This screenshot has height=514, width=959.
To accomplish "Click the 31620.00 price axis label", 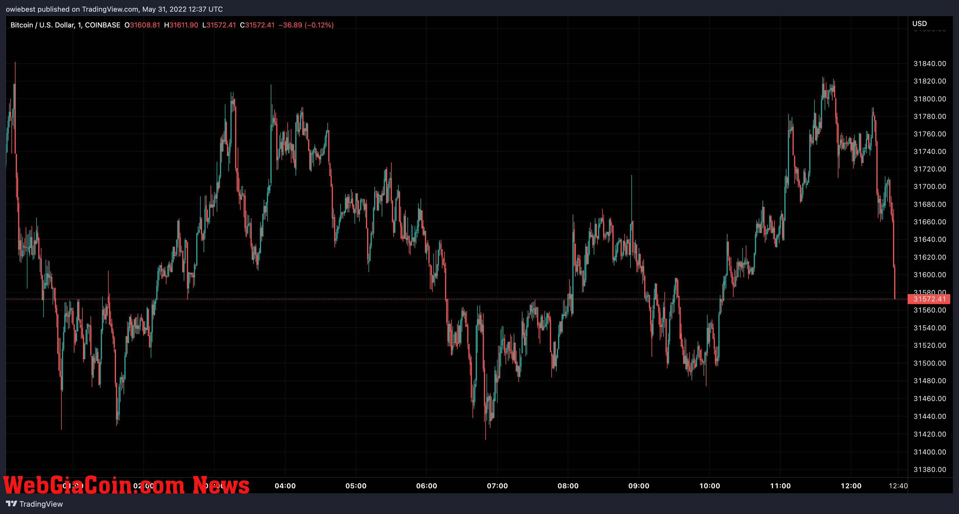I will click(930, 257).
